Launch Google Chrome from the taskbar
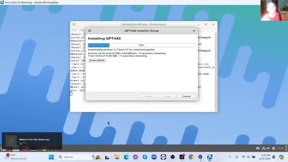The image size is (288, 162). [x=191, y=157]
